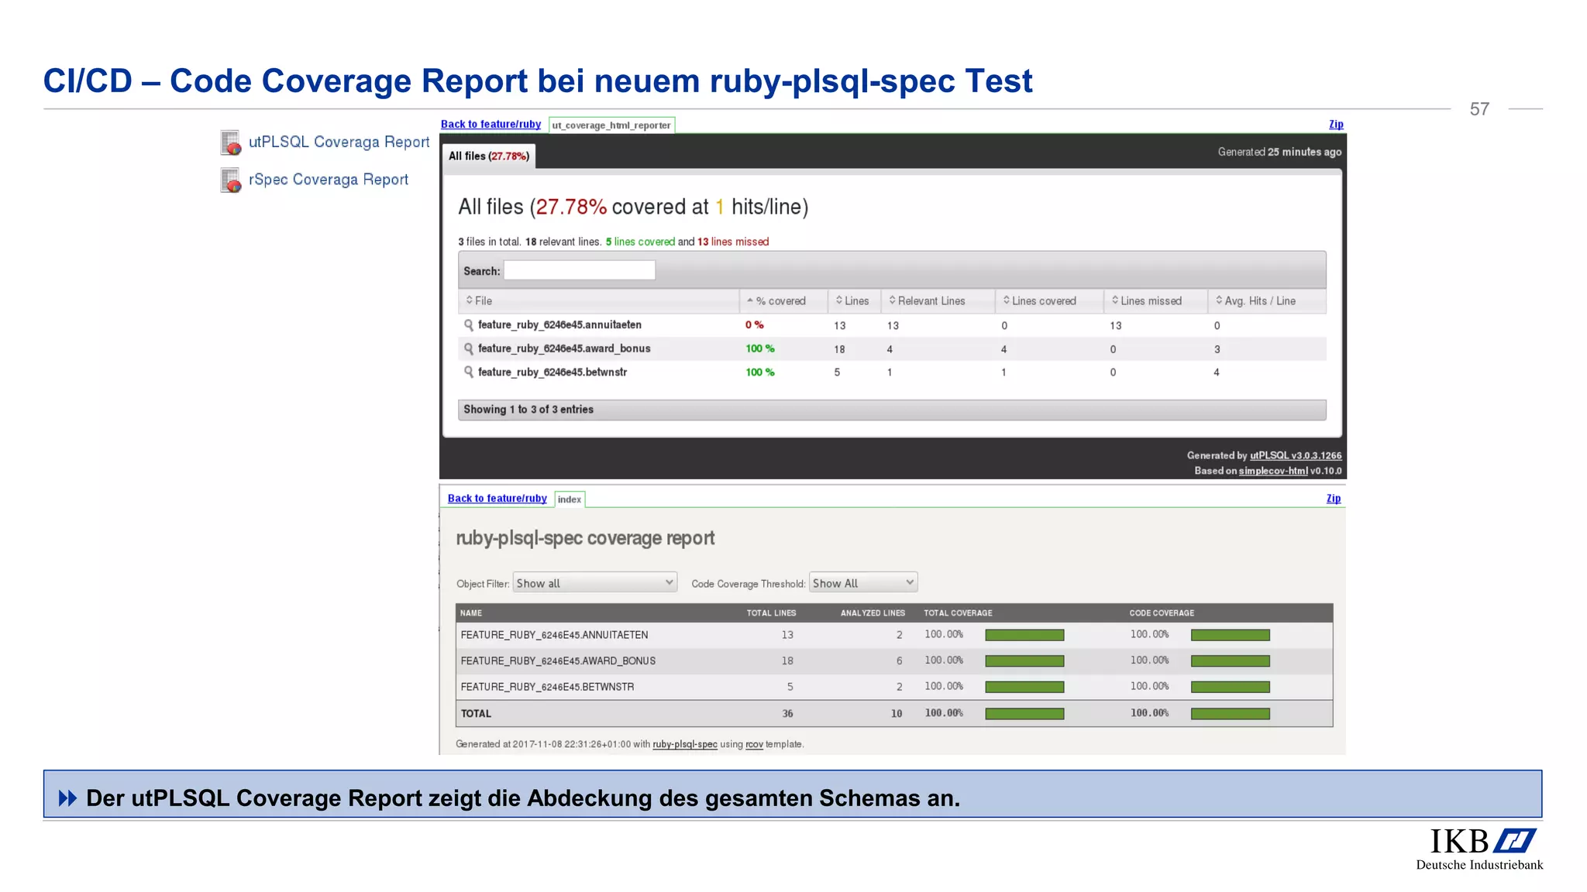Open feature_ruby_6246e45.award_bonus file entry
The image size is (1587, 892).
pos(564,349)
